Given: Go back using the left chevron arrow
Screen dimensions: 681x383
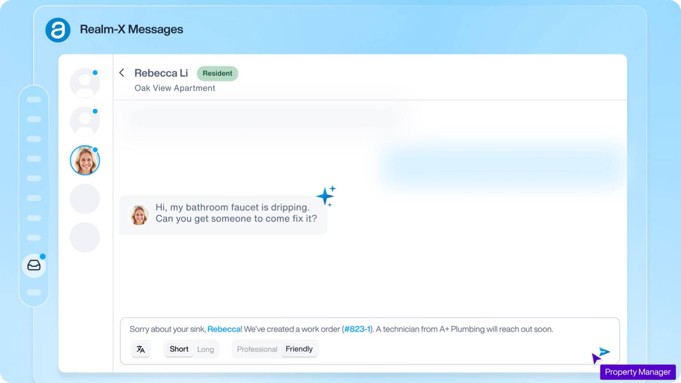Looking at the screenshot, I should [x=122, y=73].
